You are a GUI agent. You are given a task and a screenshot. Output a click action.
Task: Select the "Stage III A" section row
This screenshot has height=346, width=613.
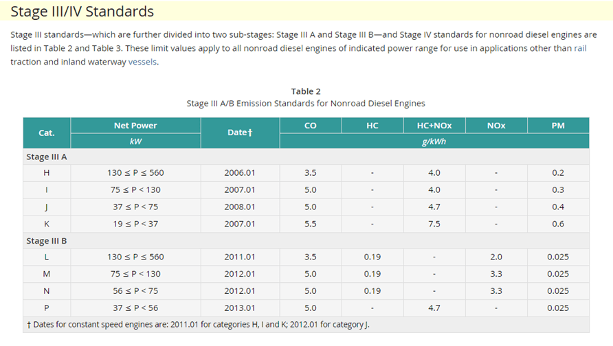coord(47,157)
